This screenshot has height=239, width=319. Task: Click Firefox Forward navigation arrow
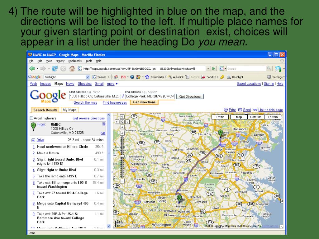coord(43,69)
